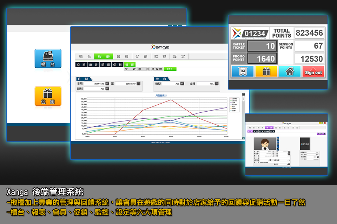Click the 月盈益統計 chart title
Image resolution: width=337 pixels, height=224 pixels.
(161, 96)
